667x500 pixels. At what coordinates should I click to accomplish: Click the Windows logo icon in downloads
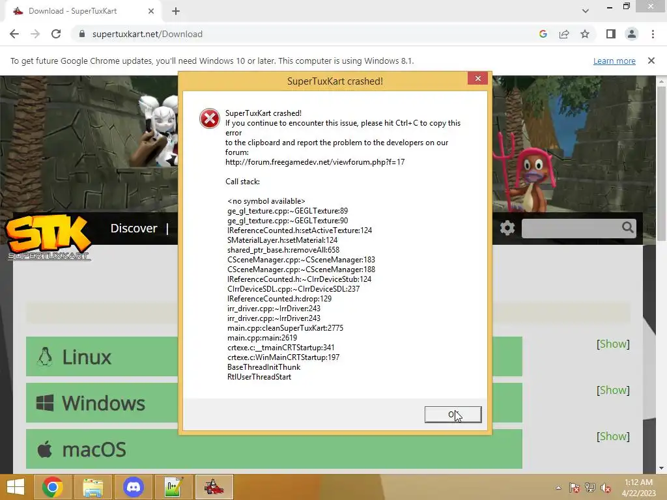pyautogui.click(x=45, y=403)
